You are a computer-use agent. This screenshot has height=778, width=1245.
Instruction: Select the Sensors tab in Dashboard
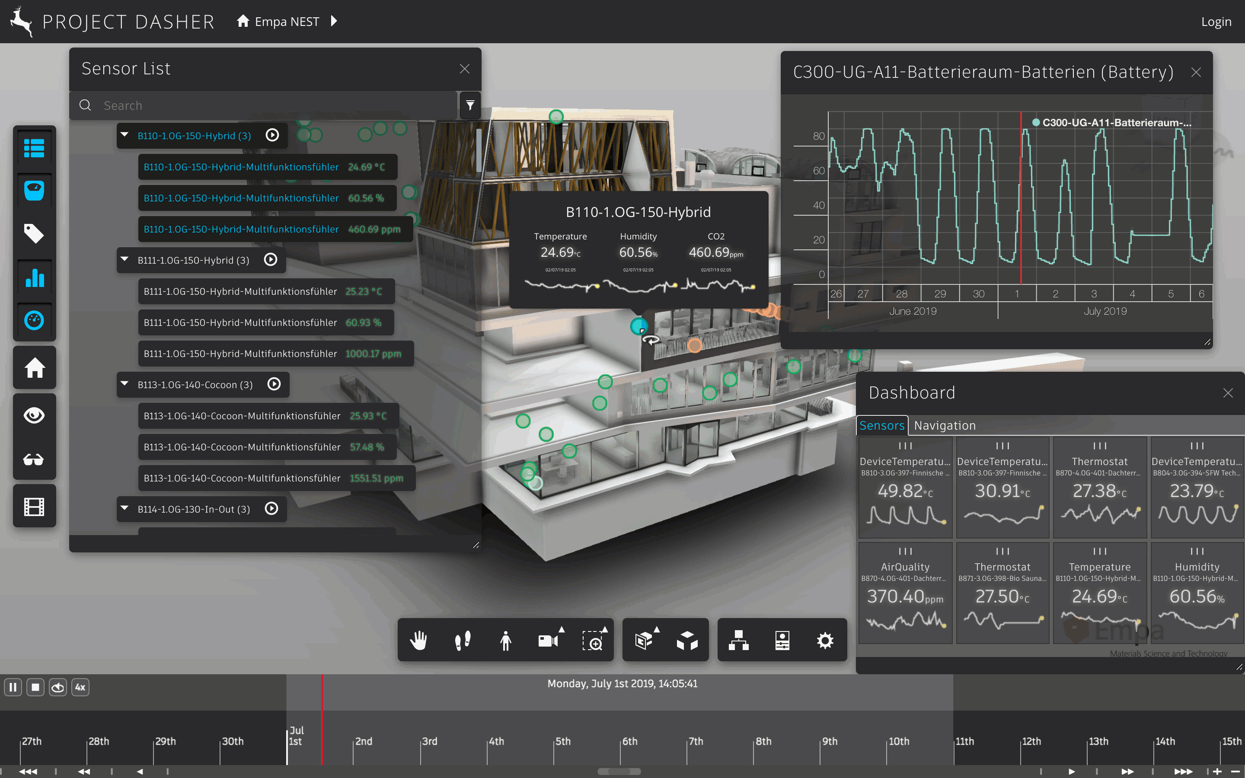point(881,426)
